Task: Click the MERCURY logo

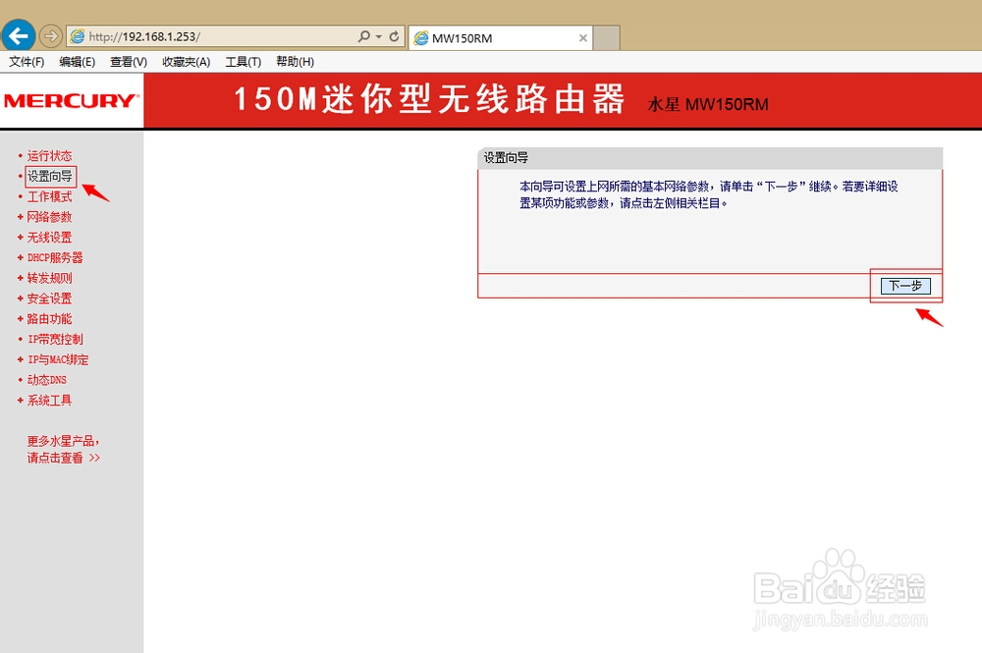Action: coord(72,101)
